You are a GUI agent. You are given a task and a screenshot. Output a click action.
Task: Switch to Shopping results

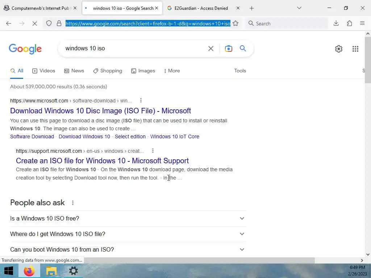coord(108,71)
